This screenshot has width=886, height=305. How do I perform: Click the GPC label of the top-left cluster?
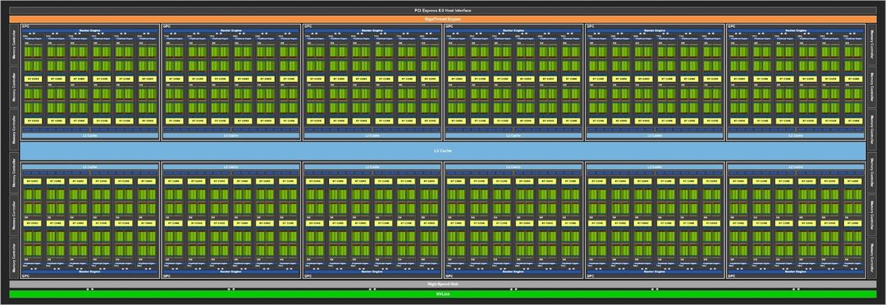25,26
